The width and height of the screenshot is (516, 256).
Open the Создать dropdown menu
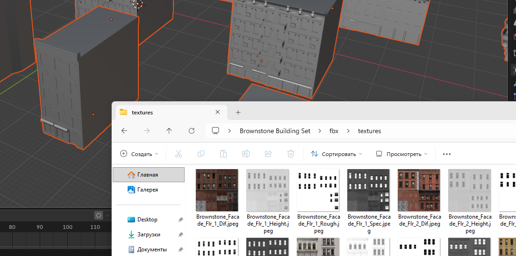point(139,154)
